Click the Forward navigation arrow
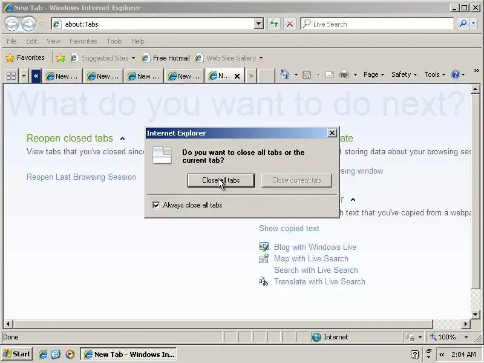 point(28,24)
